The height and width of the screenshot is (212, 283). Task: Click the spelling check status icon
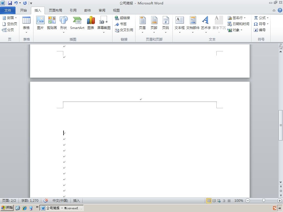click(46, 200)
